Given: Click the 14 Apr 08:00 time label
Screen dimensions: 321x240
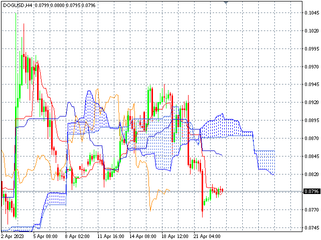Looking at the screenshot, I should click(x=143, y=236).
